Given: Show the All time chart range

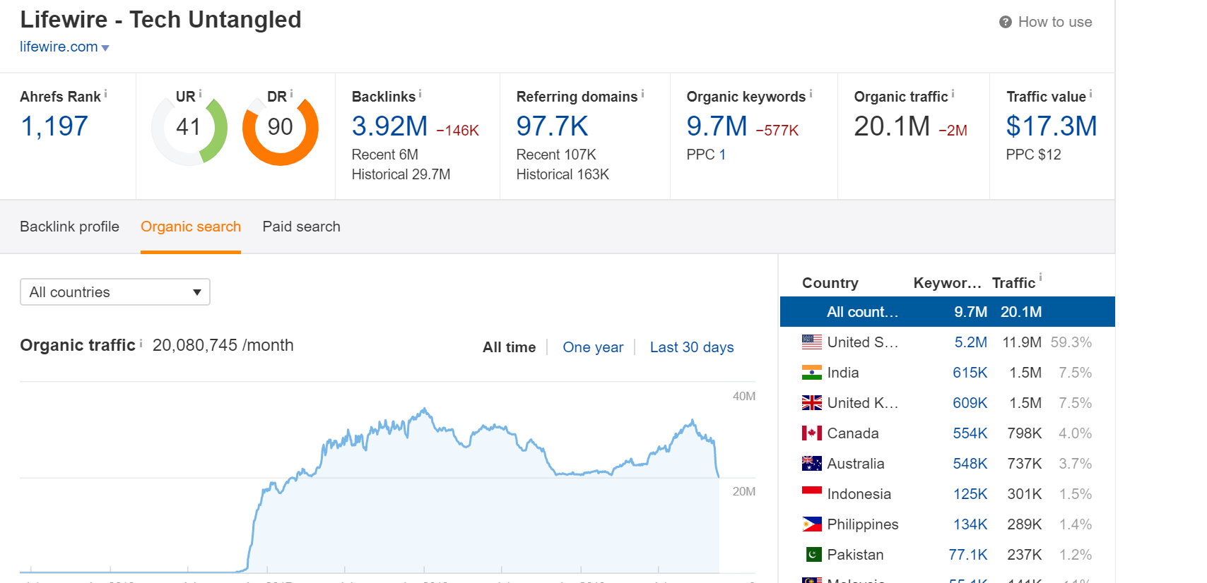Looking at the screenshot, I should tap(509, 347).
